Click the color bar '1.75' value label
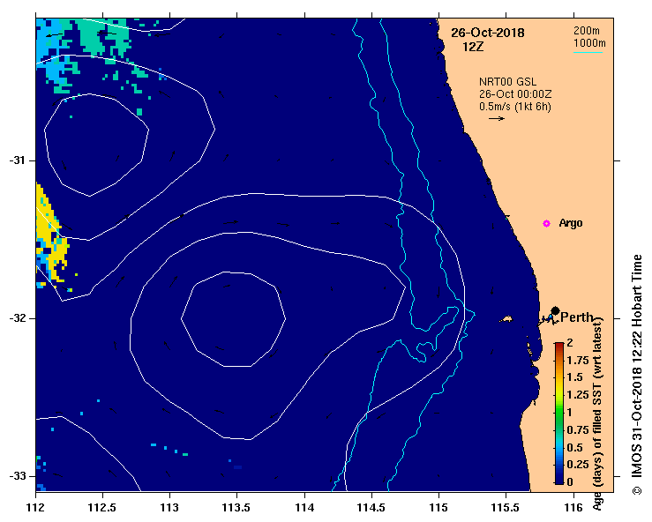This screenshot has width=652, height=522. 578,360
